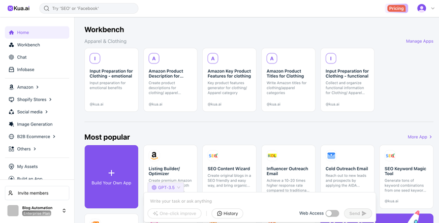Toggle the Web Access switch
The width and height of the screenshot is (439, 223).
pos(332,213)
